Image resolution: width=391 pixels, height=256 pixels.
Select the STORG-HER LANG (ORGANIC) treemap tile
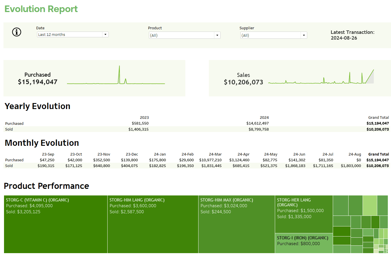pyautogui.click(x=304, y=214)
